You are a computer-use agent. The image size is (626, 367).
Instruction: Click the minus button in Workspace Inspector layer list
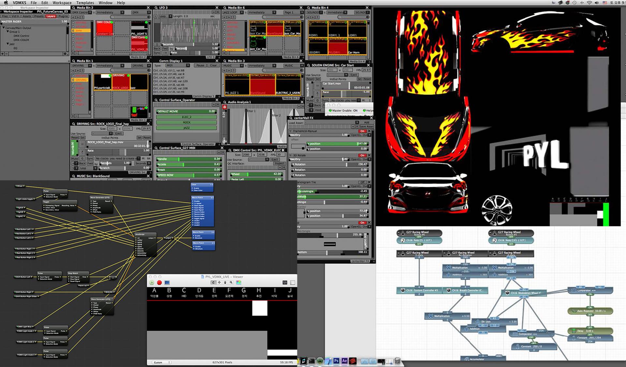(7, 54)
